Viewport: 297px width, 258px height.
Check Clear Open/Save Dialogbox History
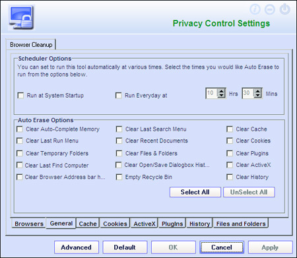(119, 165)
